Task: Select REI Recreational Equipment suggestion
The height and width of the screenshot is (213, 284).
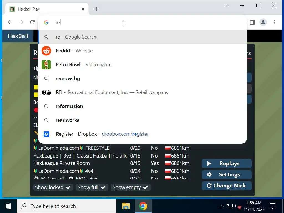Action: [142, 92]
